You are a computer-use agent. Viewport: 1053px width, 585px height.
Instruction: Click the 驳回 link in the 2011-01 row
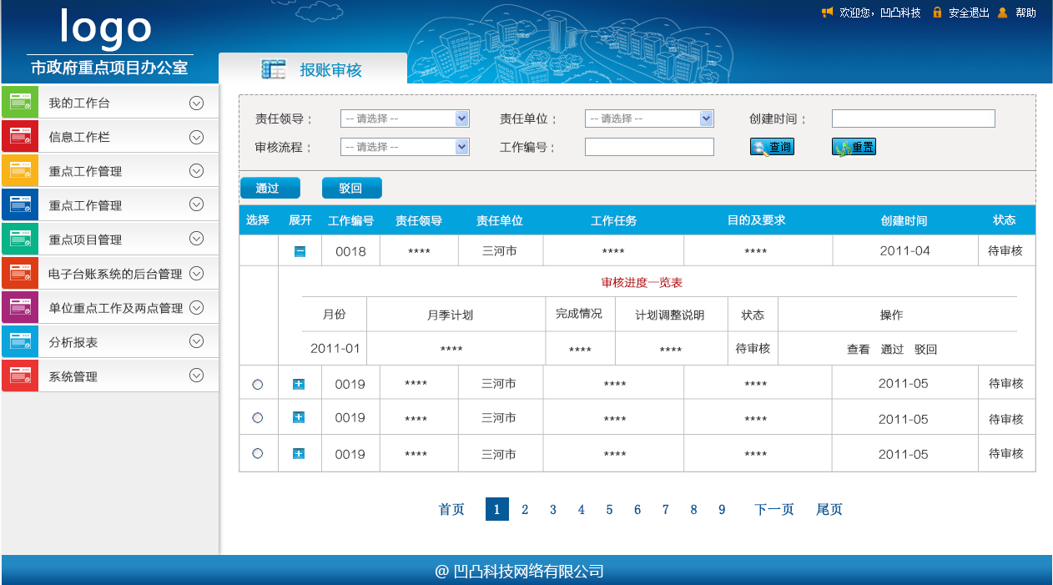pos(925,350)
